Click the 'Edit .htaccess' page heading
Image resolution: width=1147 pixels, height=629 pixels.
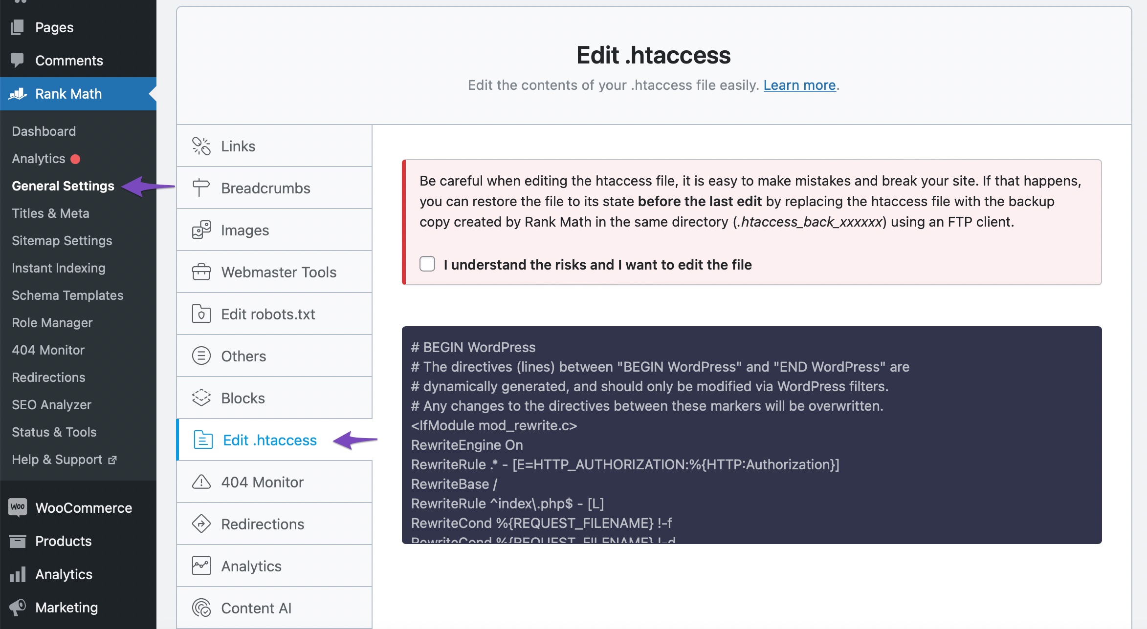pyautogui.click(x=653, y=55)
